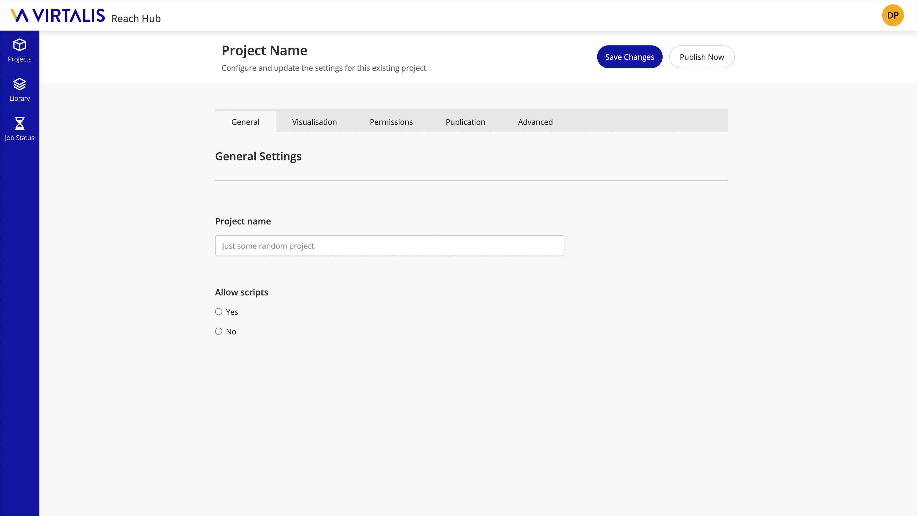Click the Project Name page heading
The height and width of the screenshot is (516, 917).
[264, 51]
